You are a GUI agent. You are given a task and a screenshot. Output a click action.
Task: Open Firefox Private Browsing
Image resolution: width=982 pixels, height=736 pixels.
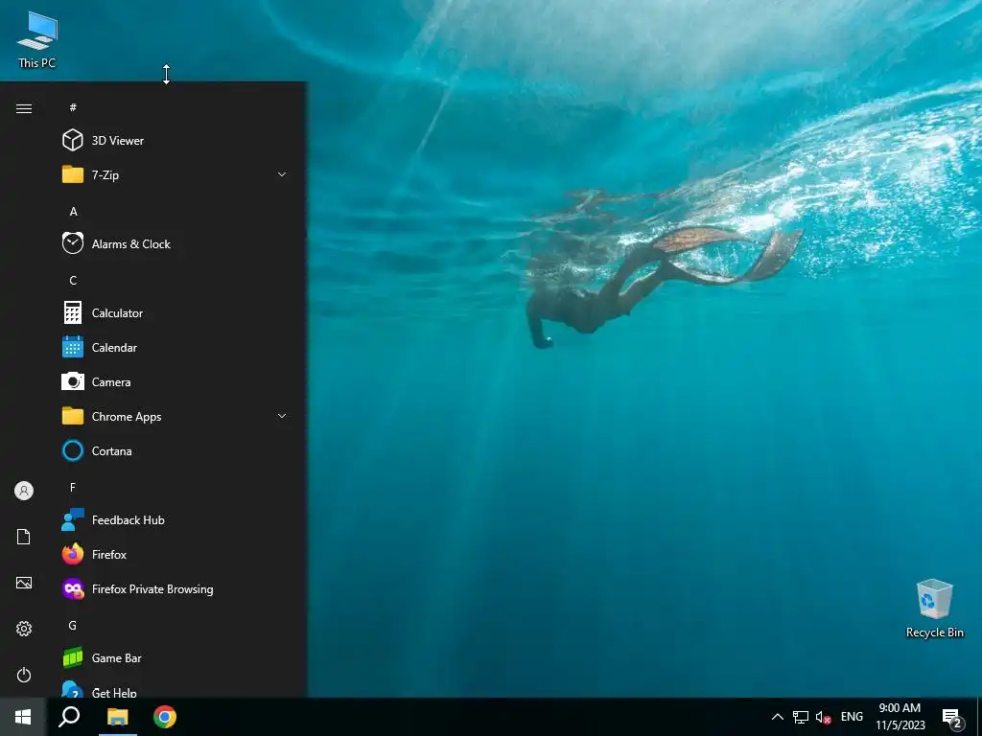177,589
